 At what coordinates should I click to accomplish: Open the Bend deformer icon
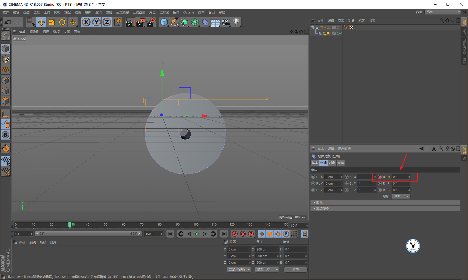[x=205, y=22]
